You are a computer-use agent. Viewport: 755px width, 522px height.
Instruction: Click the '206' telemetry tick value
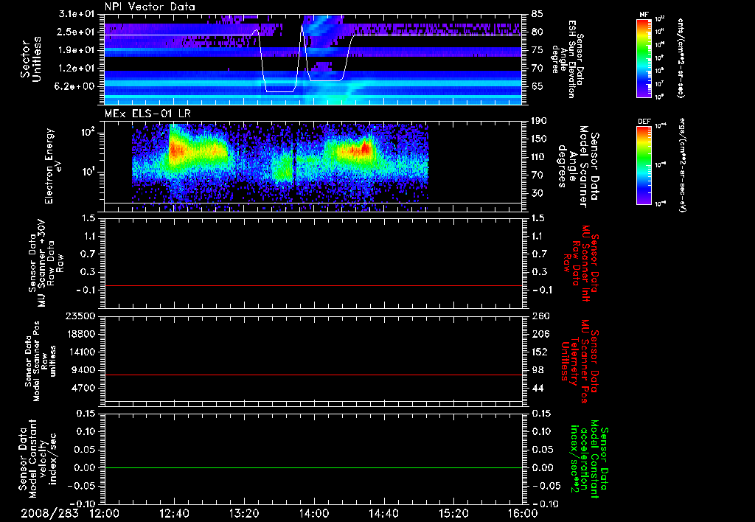point(539,334)
